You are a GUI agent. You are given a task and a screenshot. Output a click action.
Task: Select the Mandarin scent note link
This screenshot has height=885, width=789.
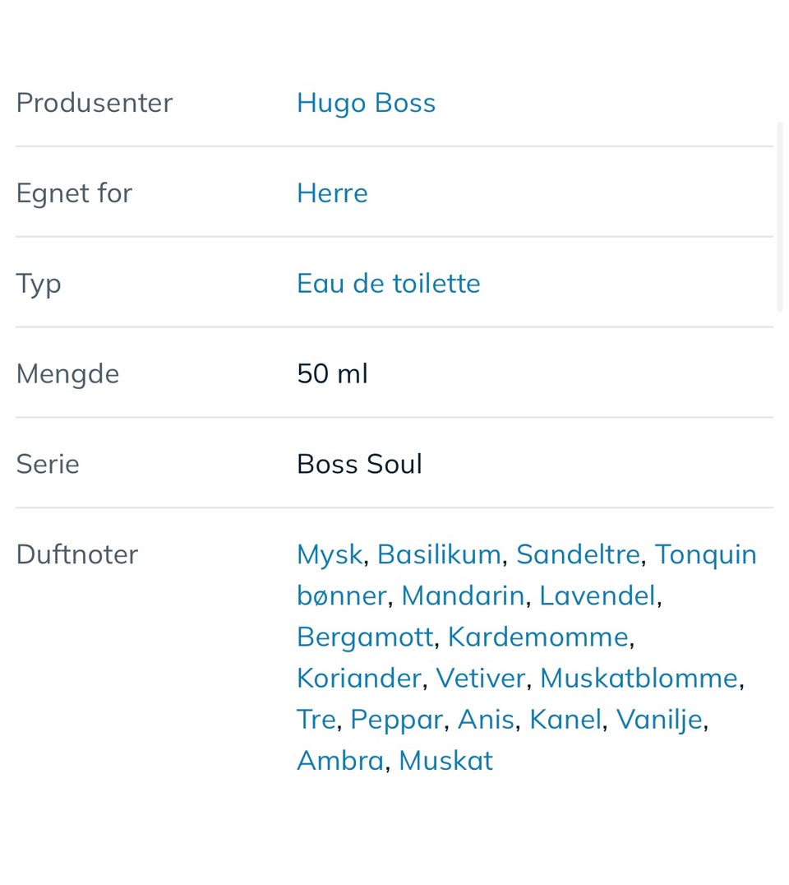pyautogui.click(x=463, y=595)
